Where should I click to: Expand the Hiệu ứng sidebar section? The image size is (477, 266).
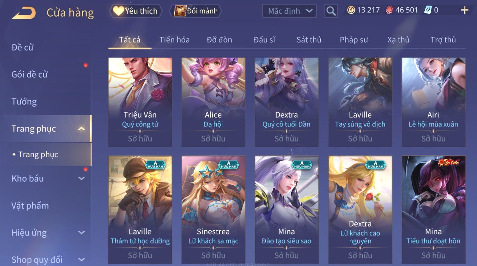click(81, 233)
